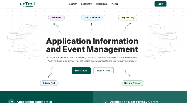Click the 'Save your application user's activity logs' text
Image resolution: width=187 pixels, height=103 pixels.
pyautogui.click(x=92, y=58)
